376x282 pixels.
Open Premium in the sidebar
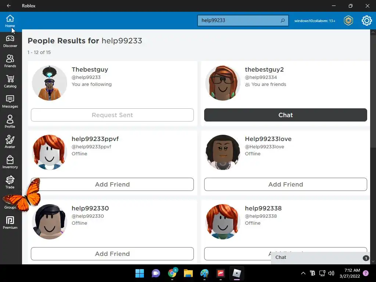(x=10, y=223)
